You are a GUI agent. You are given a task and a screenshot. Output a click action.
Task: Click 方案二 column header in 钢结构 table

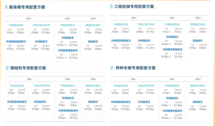coord(68,79)
